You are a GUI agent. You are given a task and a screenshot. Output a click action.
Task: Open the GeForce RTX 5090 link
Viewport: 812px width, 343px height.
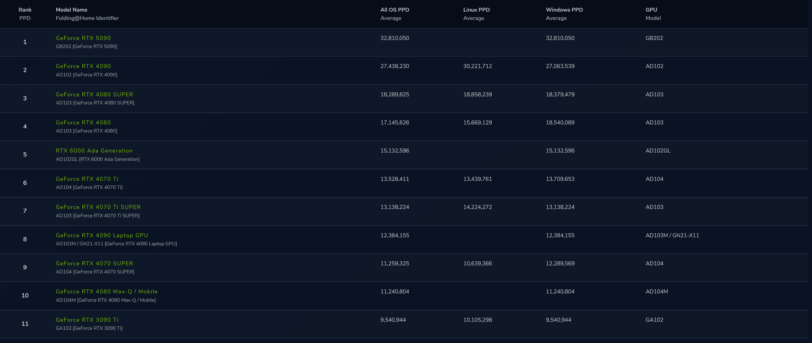(83, 38)
